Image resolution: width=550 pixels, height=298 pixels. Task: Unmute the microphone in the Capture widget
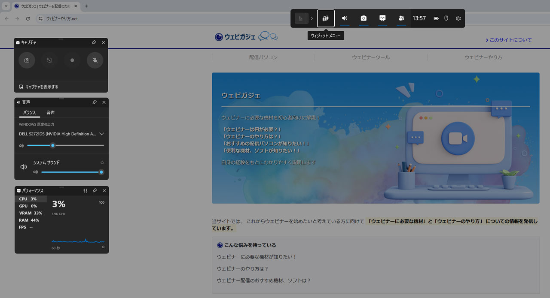(x=95, y=60)
